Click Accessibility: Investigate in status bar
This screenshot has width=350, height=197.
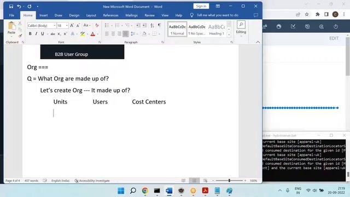[92, 181]
